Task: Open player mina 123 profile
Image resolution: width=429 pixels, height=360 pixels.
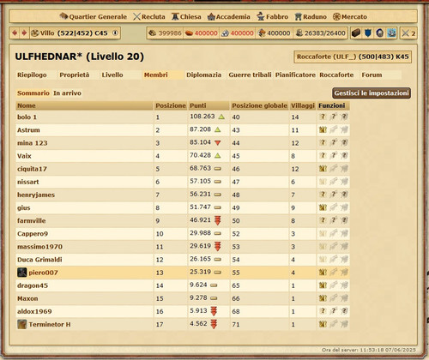Action: point(33,143)
